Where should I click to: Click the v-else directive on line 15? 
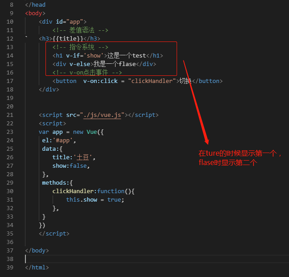[x=80, y=64]
